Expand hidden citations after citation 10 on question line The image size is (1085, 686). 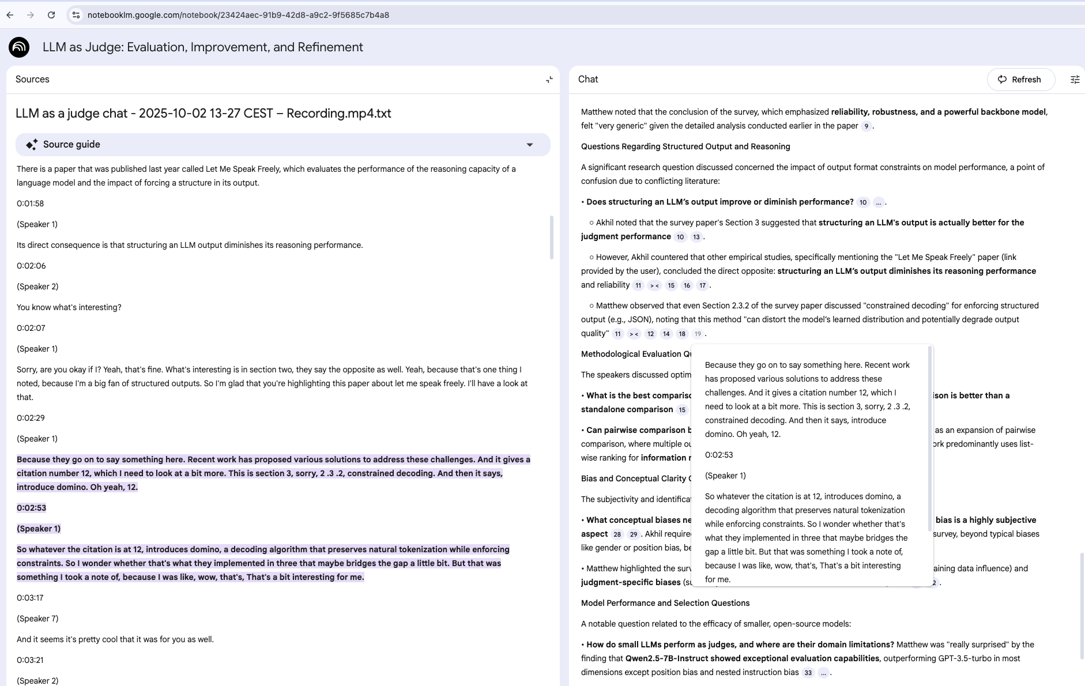[x=878, y=202]
